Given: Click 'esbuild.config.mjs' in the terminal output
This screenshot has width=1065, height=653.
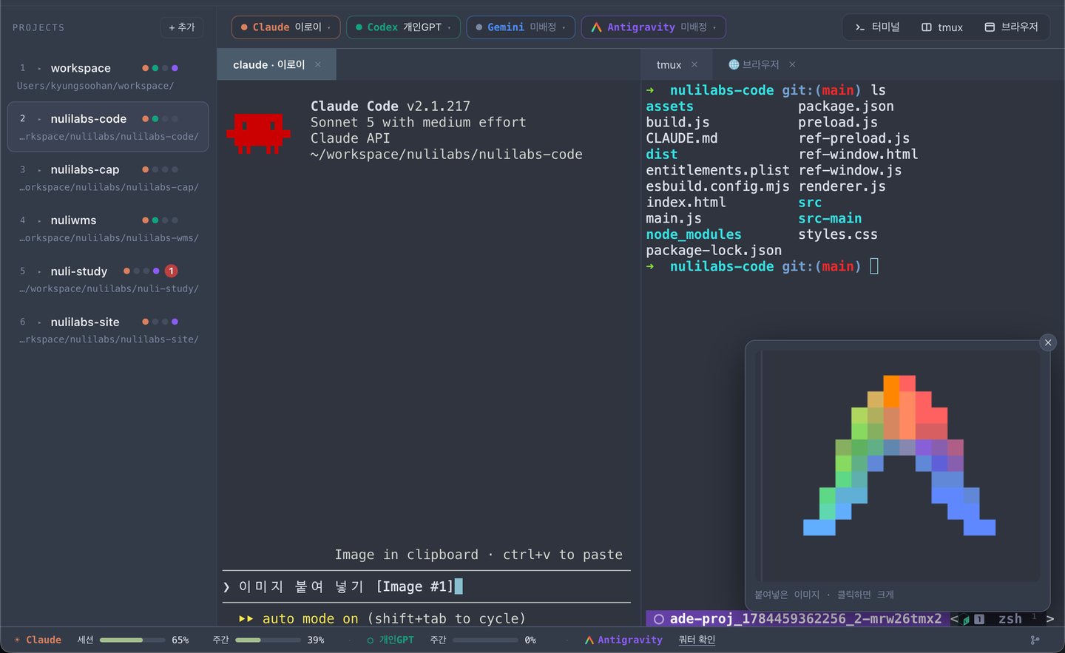Looking at the screenshot, I should pyautogui.click(x=717, y=186).
